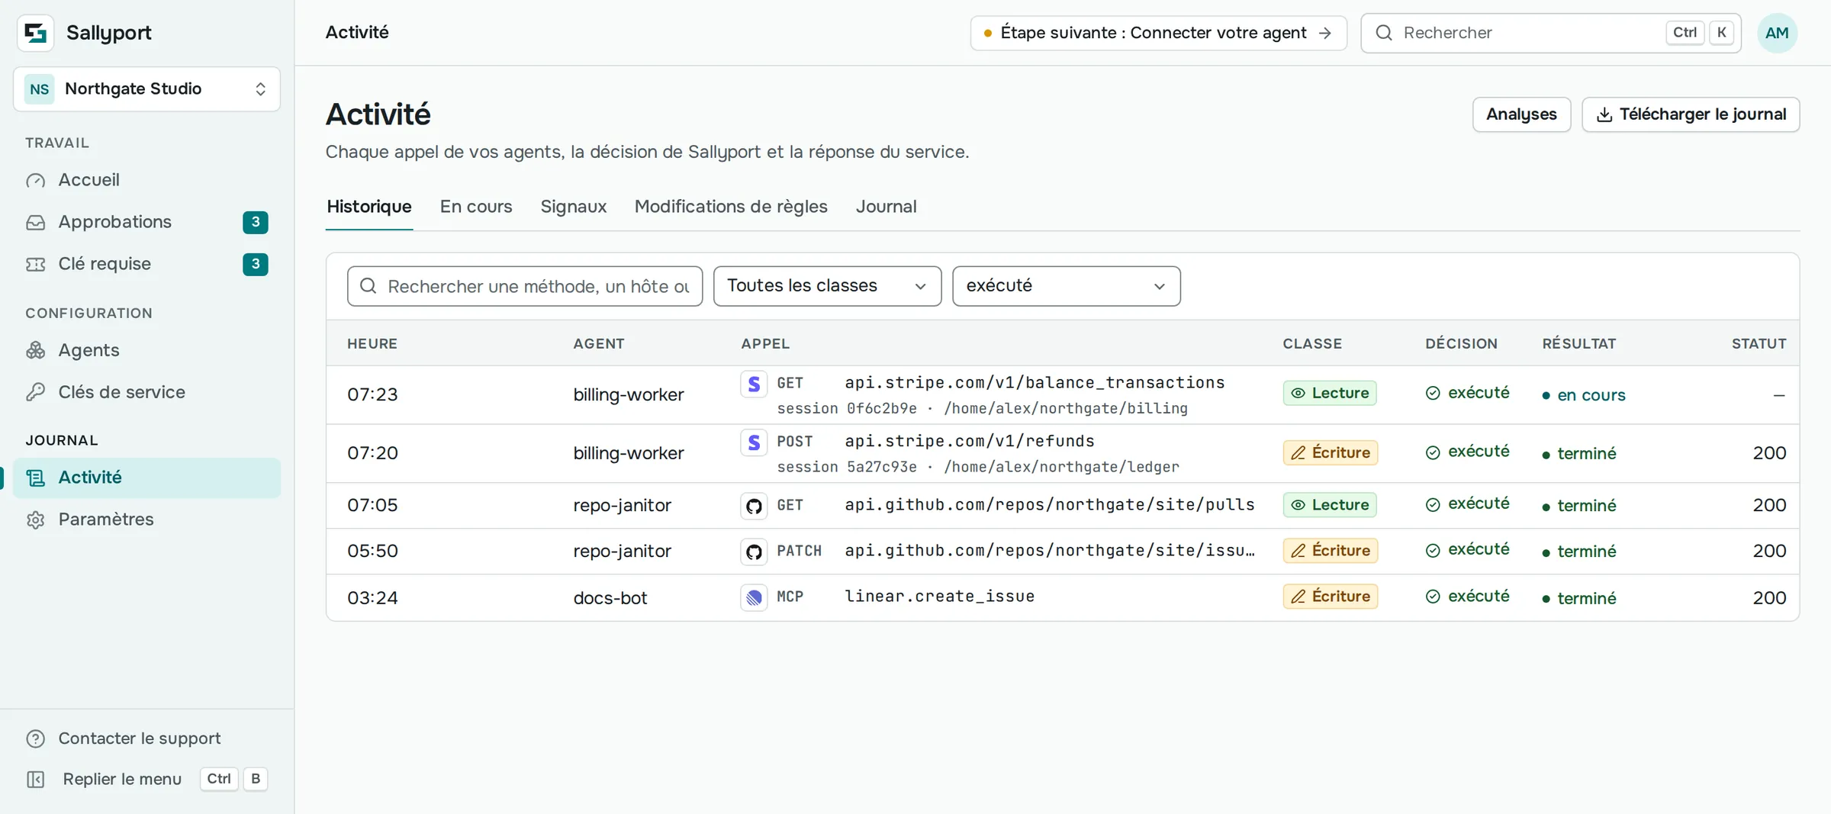The width and height of the screenshot is (1831, 814).
Task: Click the Clé requise ticket icon
Action: [x=36, y=264]
